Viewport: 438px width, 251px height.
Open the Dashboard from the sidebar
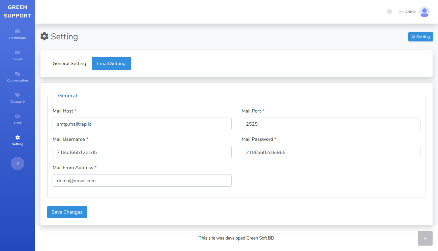tap(17, 35)
